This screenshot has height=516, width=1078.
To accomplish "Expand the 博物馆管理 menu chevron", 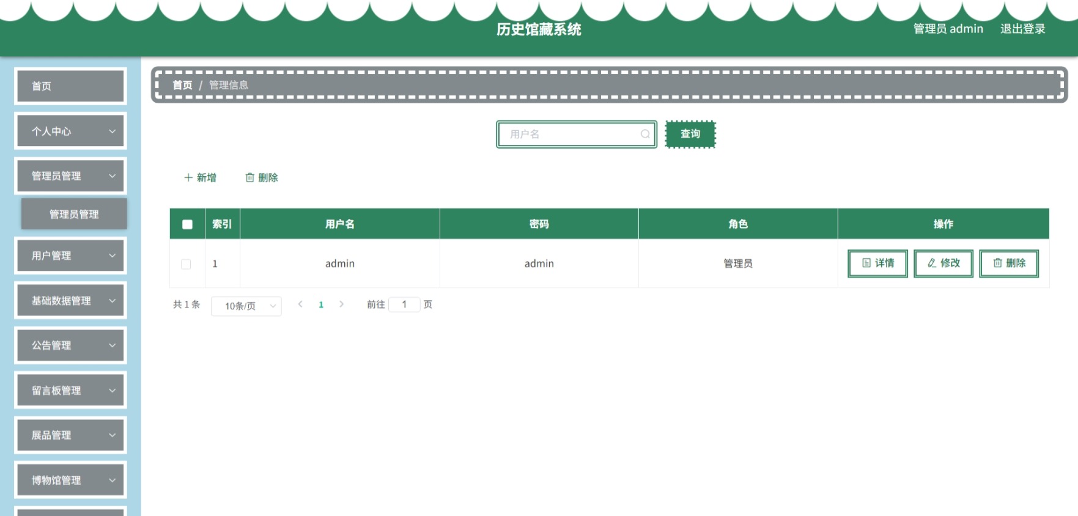I will [112, 481].
